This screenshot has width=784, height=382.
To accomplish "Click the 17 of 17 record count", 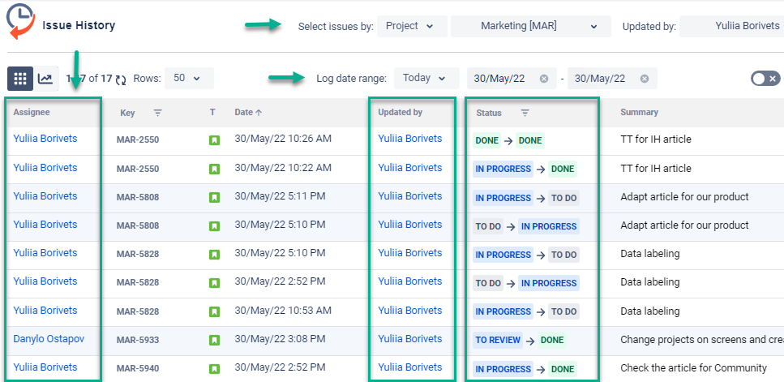I will pos(89,79).
